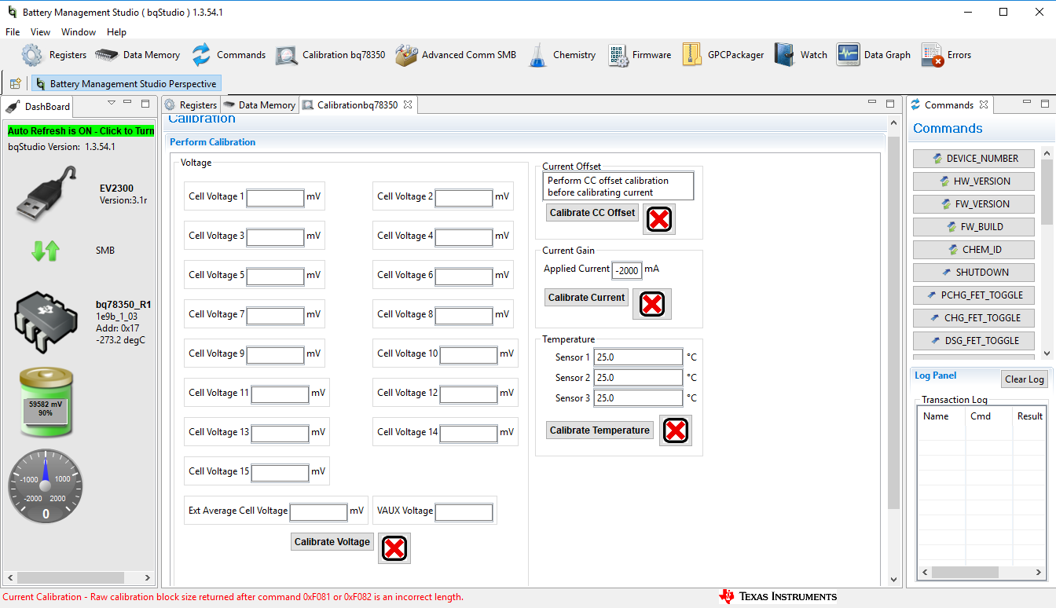Viewport: 1056px width, 608px height.
Task: Switch to the Registers editor tab
Action: (190, 105)
